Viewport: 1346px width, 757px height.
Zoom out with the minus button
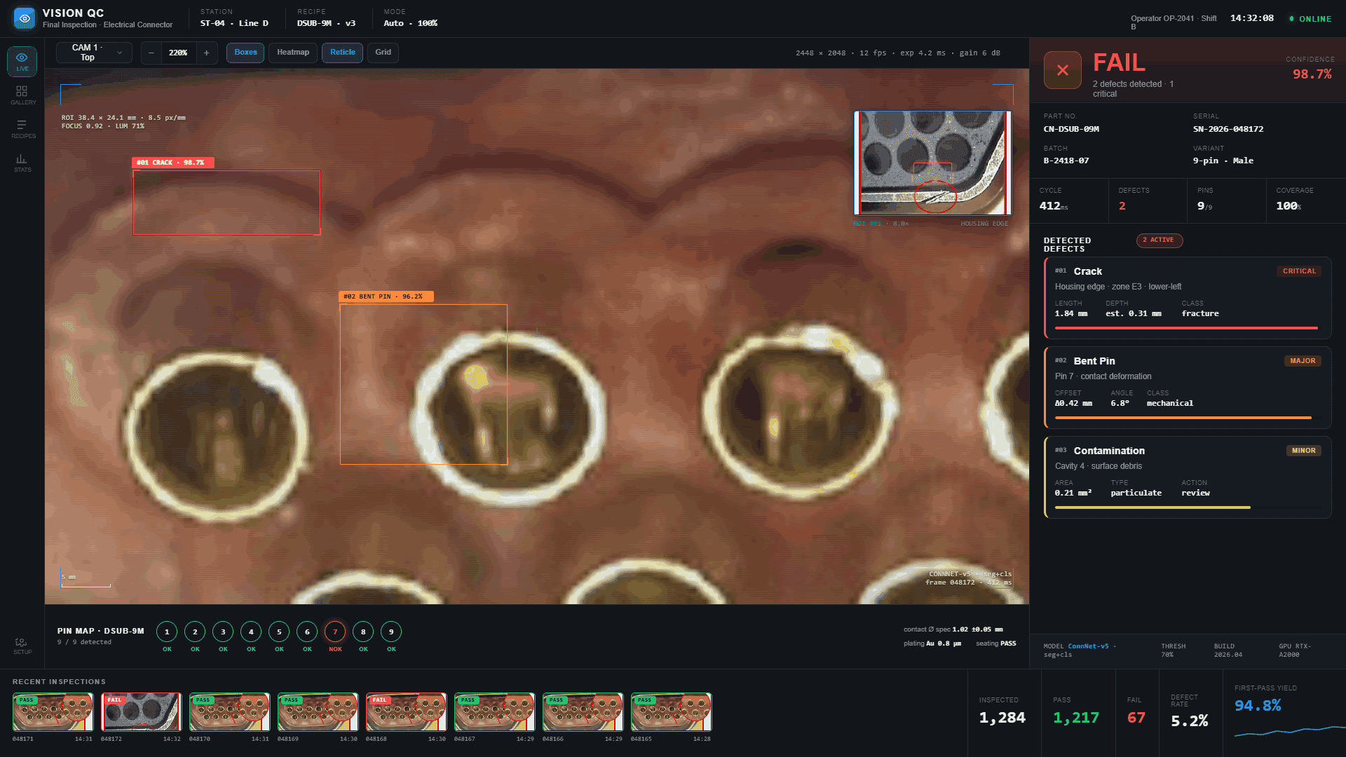151,53
